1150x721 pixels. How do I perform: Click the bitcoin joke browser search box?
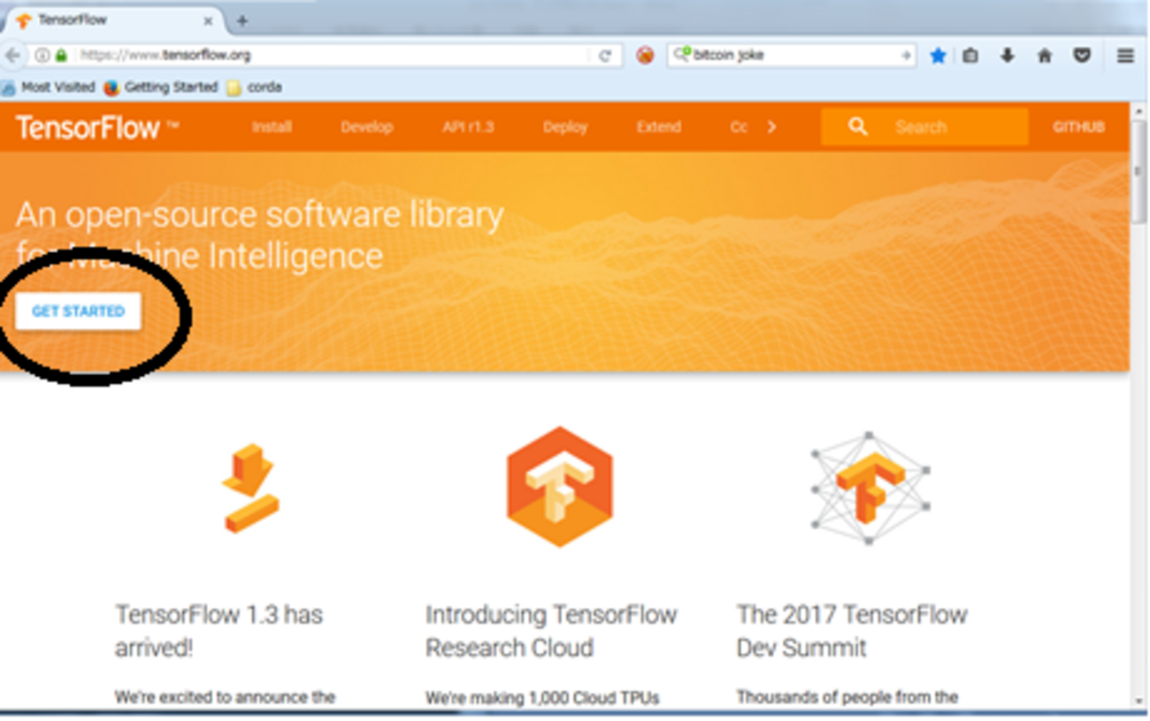coord(792,55)
